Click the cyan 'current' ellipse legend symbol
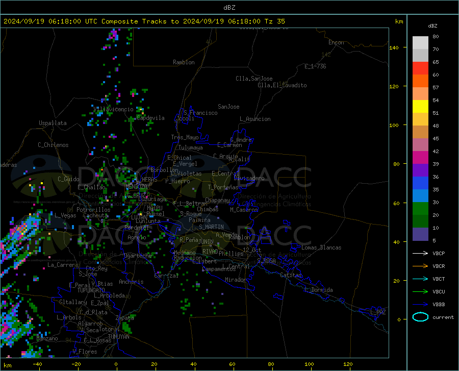Viewport: 459px width, 371px height. coord(420,317)
